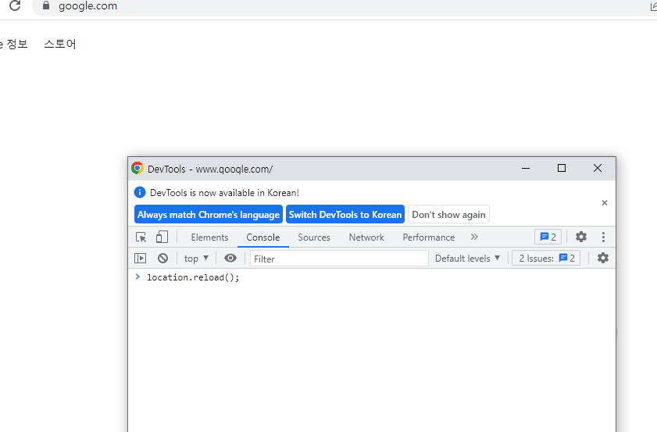This screenshot has height=432, width=657.
Task: Toggle the device toolbar icon
Action: 162,237
